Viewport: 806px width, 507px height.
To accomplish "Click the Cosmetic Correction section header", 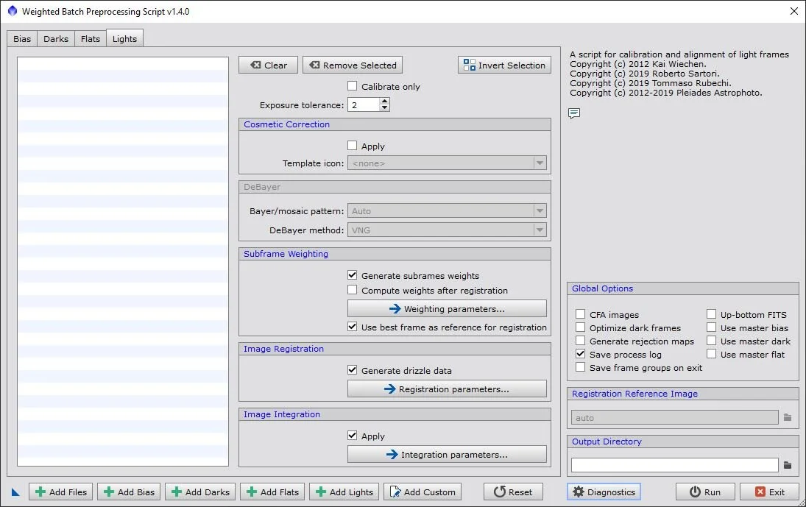I will (x=395, y=124).
